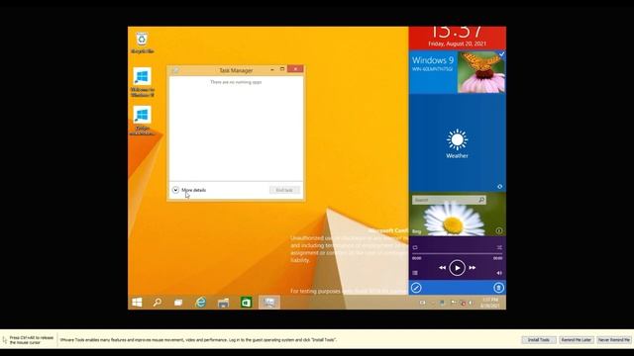Open the Windows 9 user tile
Screen dimensions: 634x356
[x=433, y=72]
